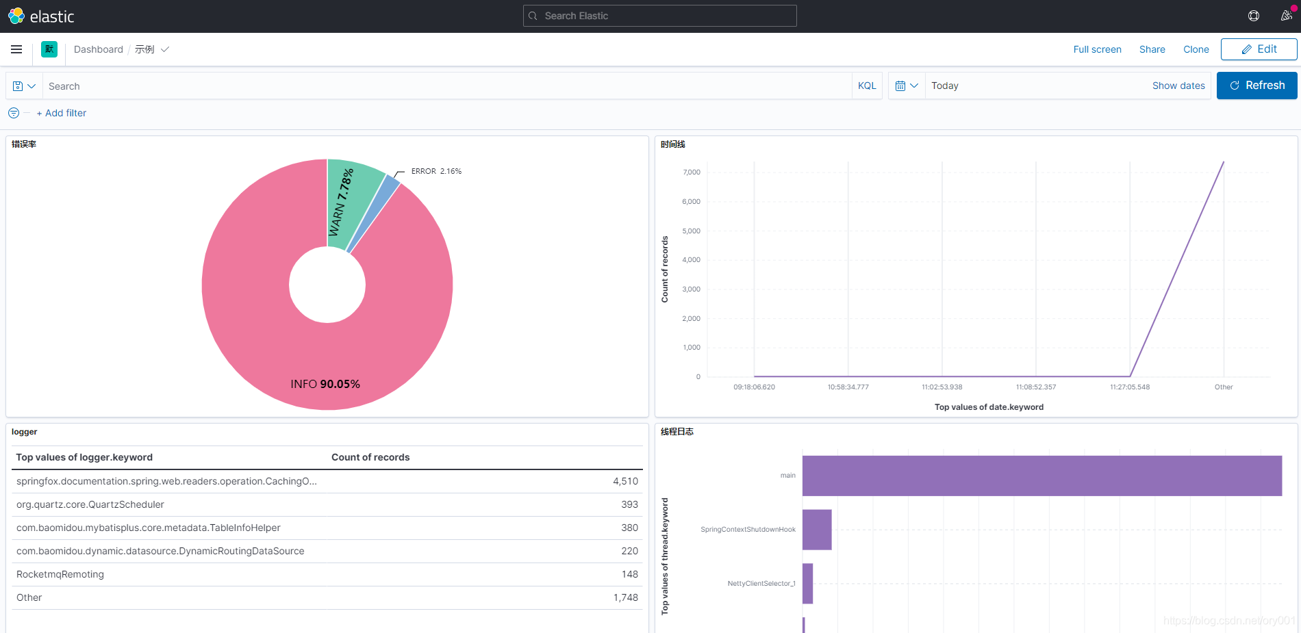This screenshot has height=633, width=1301.
Task: Click the 线程日志 panel title
Action: point(677,432)
